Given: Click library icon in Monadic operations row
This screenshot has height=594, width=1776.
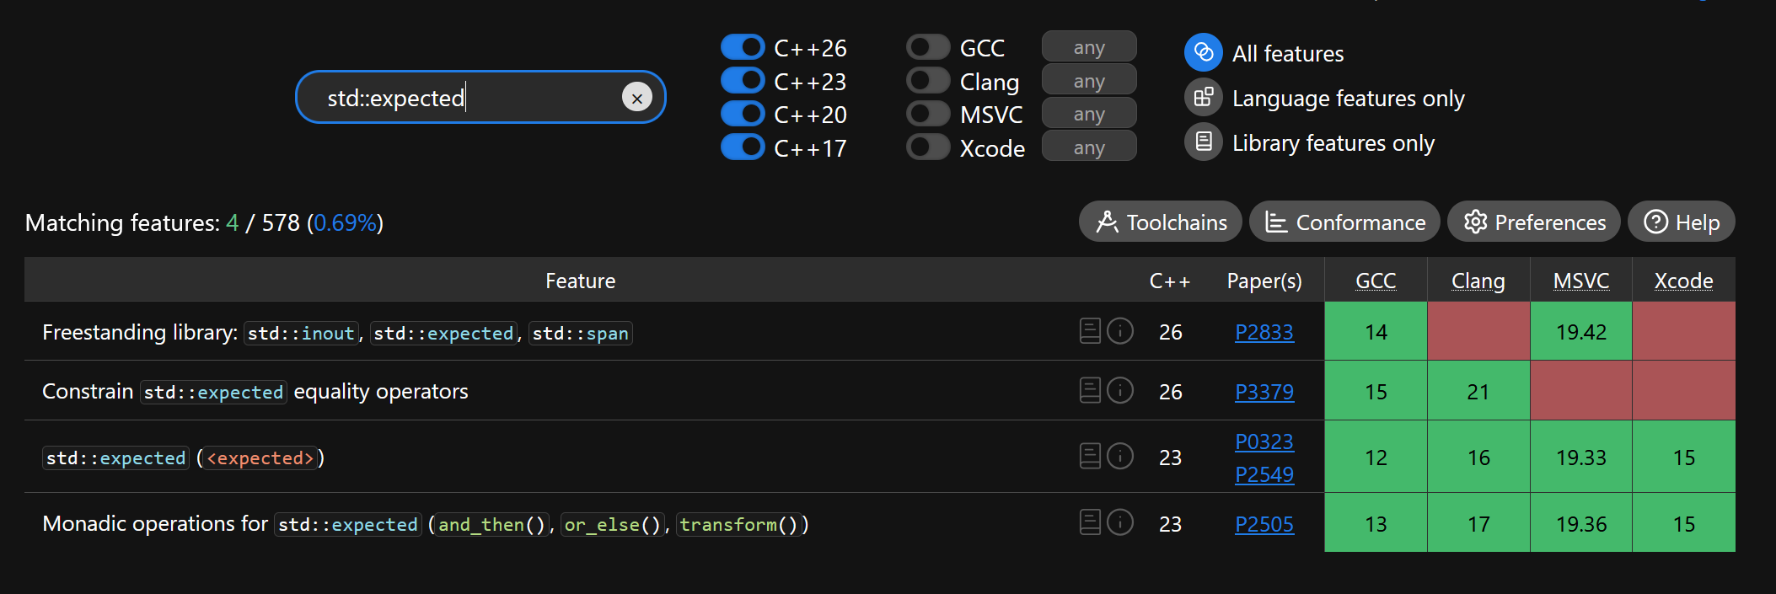Looking at the screenshot, I should tap(1090, 522).
